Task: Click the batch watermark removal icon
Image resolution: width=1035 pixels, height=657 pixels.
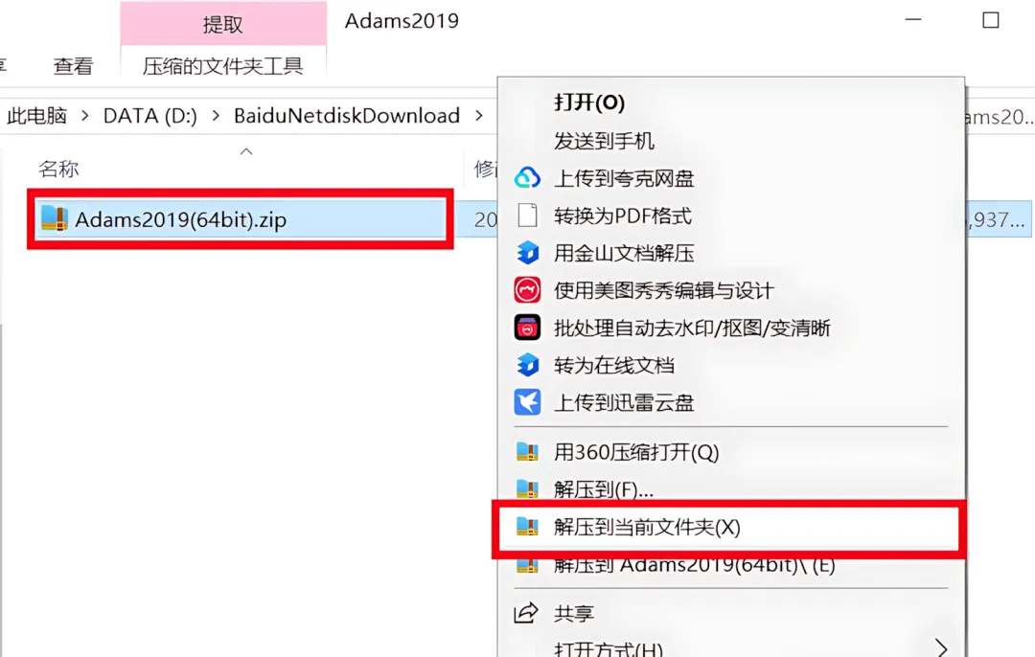Action: coord(527,328)
